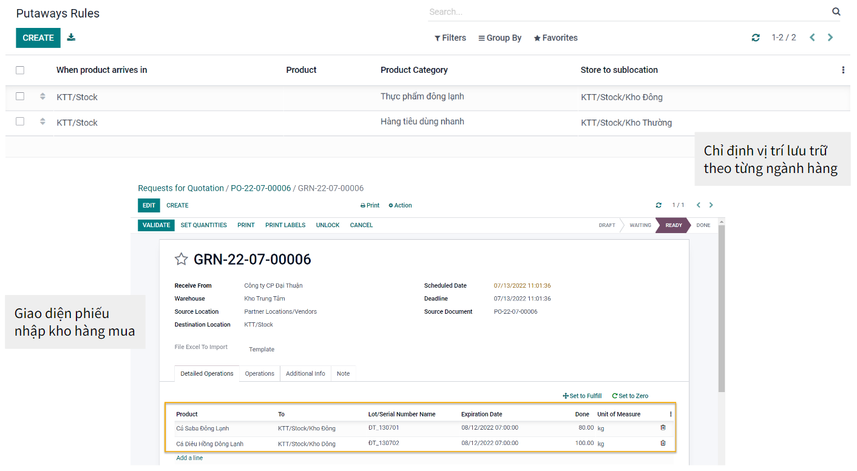
Task: Go to next page of Putaways Rules
Action: (830, 38)
